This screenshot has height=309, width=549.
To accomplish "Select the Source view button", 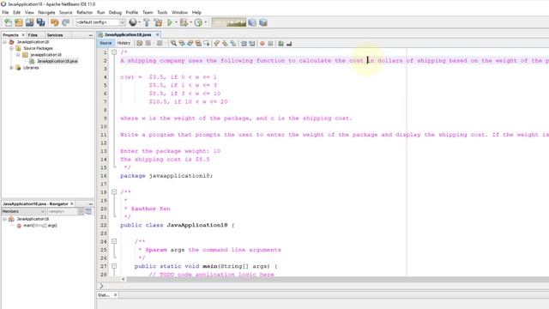I will point(106,43).
